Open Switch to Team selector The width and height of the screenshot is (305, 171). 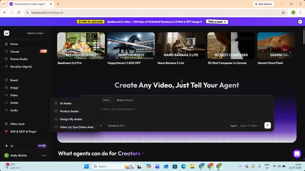pyautogui.click(x=36, y=33)
